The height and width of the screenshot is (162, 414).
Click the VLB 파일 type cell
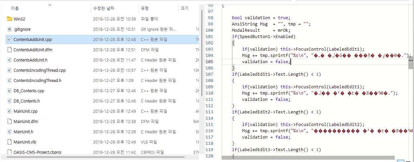click(149, 142)
